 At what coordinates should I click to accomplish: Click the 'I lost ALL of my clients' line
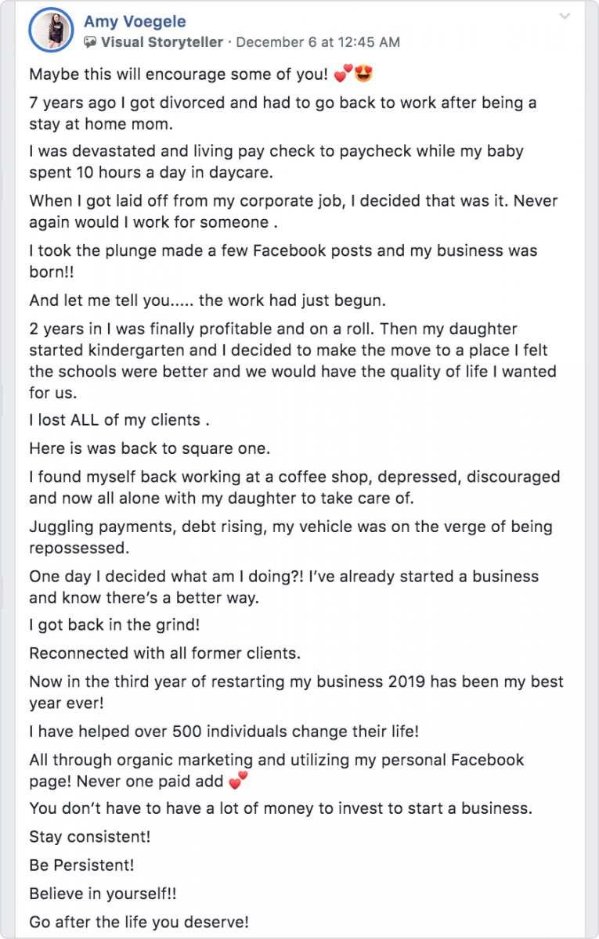(119, 420)
